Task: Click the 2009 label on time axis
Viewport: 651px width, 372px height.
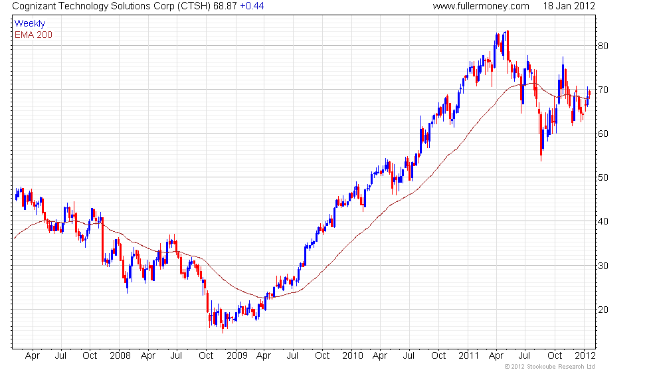Action: click(236, 356)
